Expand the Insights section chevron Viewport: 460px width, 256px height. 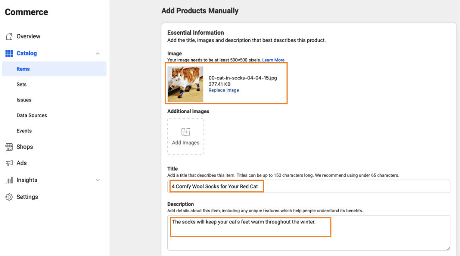97,180
